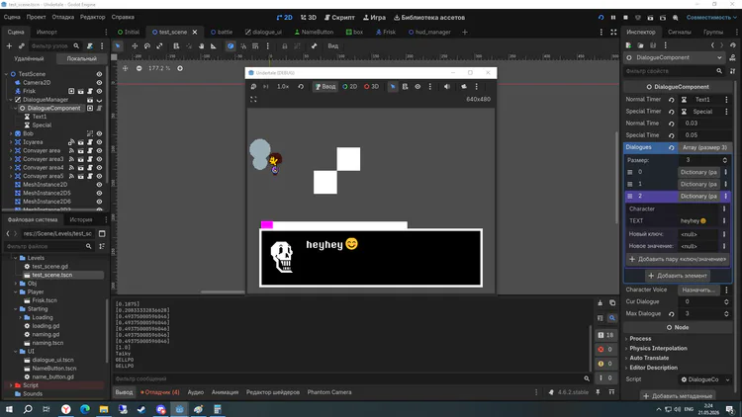Viewport: 742px width, 417px height.
Task: Increase the Max Dialogue stepper value
Action: pos(726,311)
